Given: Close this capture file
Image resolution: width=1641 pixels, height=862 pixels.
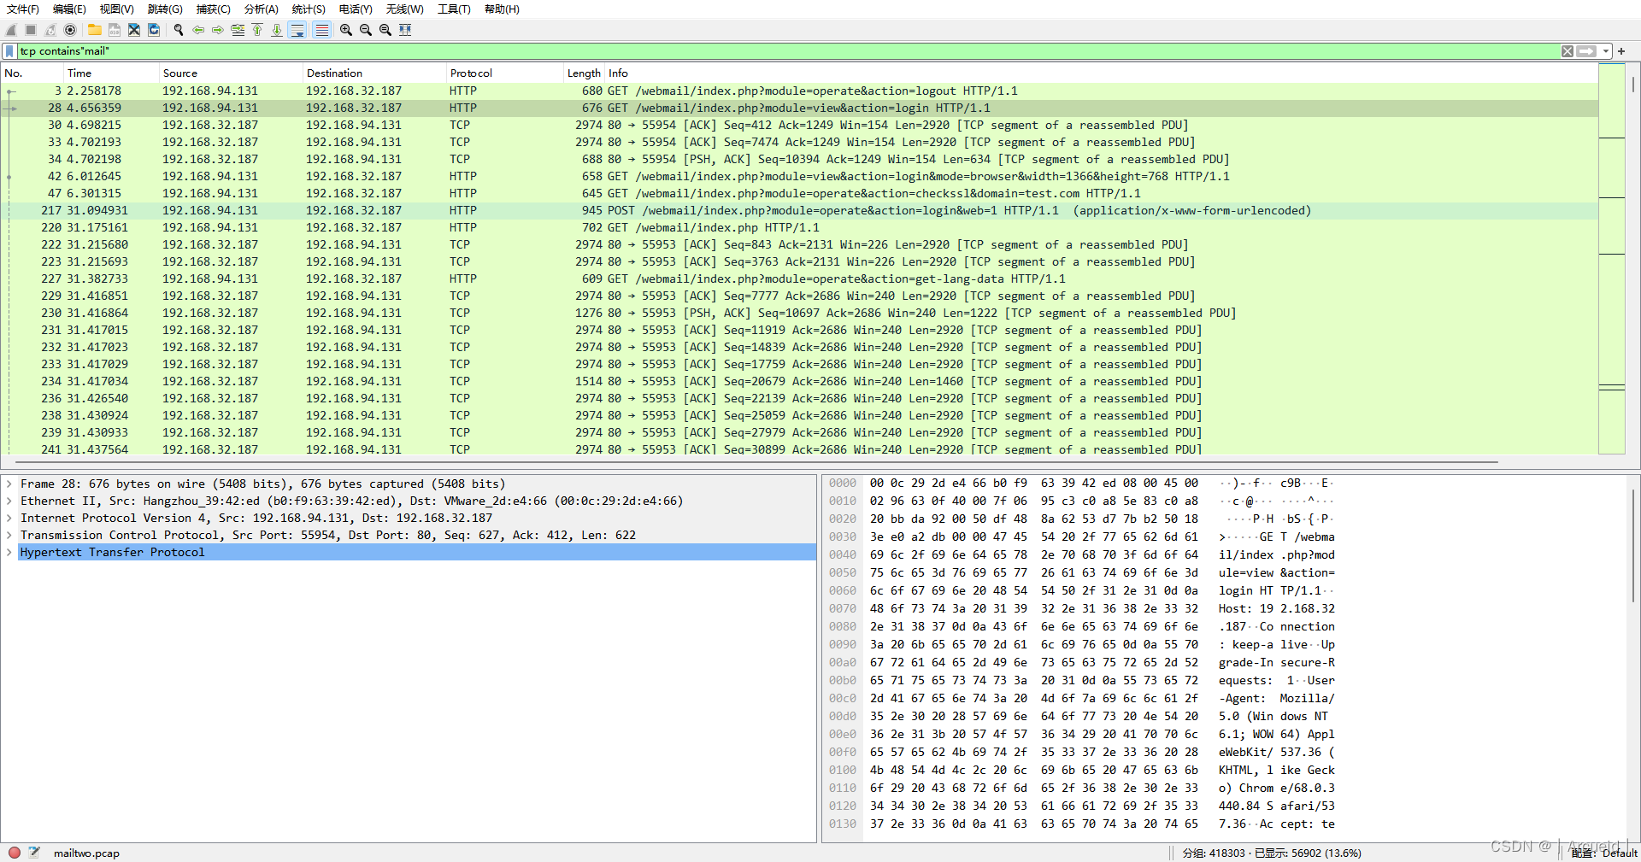Looking at the screenshot, I should click(134, 30).
